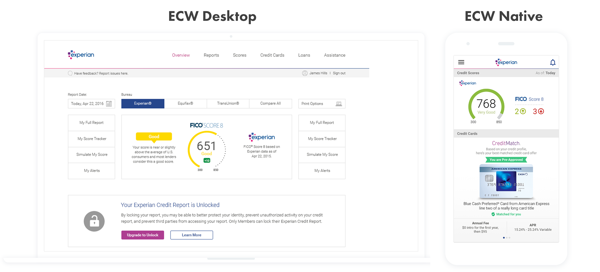Tap the Credit Scores section header

click(506, 73)
